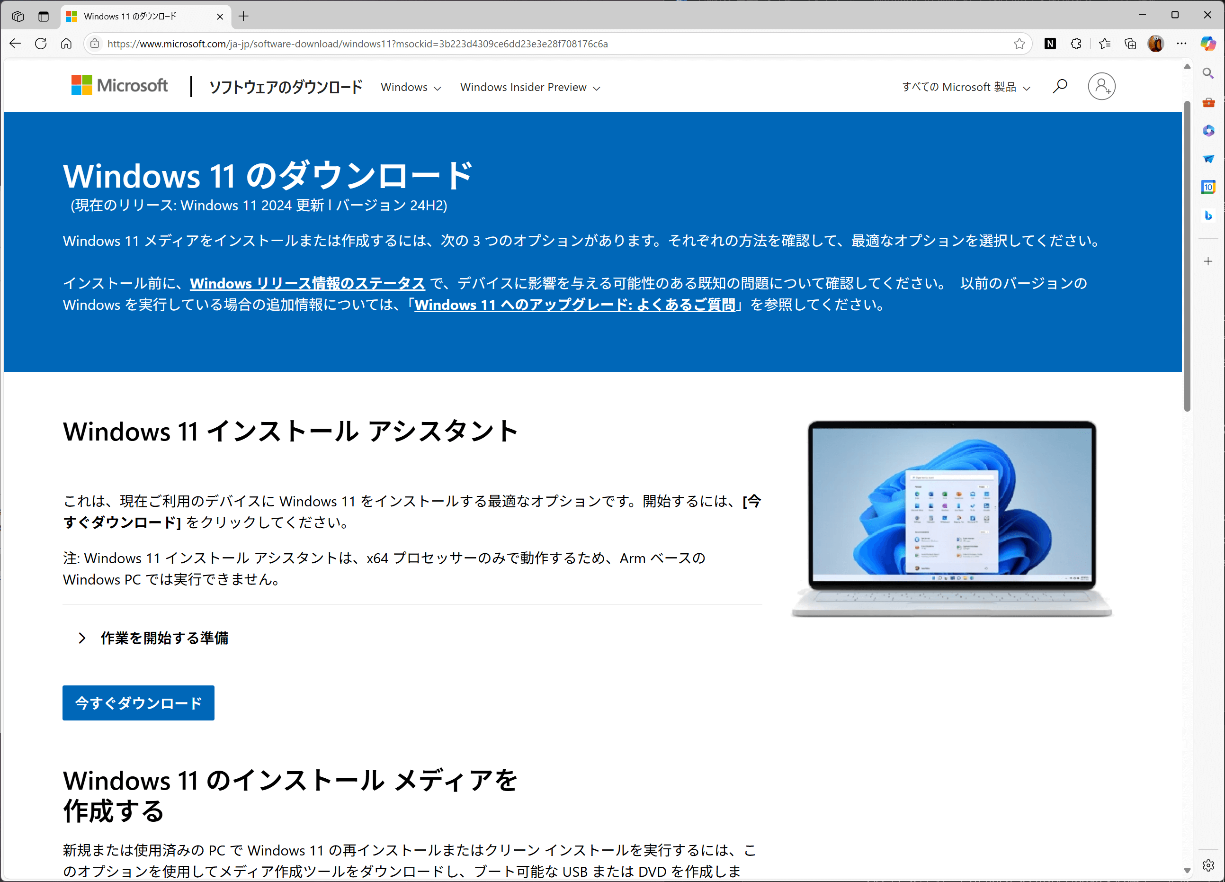Viewport: 1225px width, 882px height.
Task: Open sidebar settings gear
Action: pyautogui.click(x=1208, y=865)
